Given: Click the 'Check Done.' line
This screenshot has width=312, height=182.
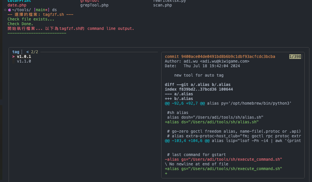Looking at the screenshot, I should point(20,24).
